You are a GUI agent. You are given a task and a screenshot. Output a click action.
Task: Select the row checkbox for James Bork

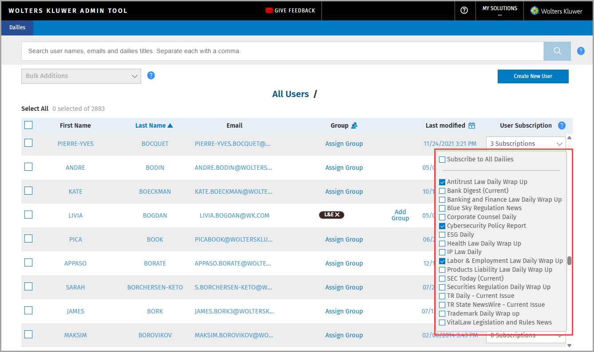coord(28,310)
